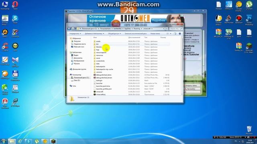Toggle the Explorer preview pane icon
The width and height of the screenshot is (257, 144).
pos(175,34)
